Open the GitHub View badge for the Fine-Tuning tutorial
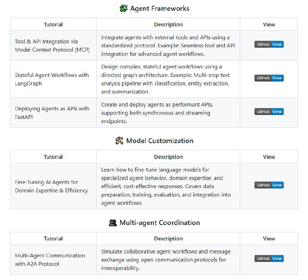Image resolution: width=308 pixels, height=280 pixels. click(269, 185)
